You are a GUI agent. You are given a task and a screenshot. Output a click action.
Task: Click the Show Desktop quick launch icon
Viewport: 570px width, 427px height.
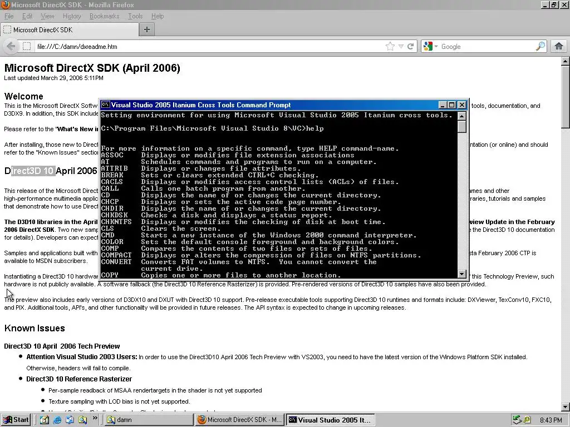tap(45, 420)
